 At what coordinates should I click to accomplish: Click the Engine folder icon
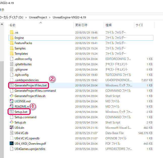coord(12,38)
